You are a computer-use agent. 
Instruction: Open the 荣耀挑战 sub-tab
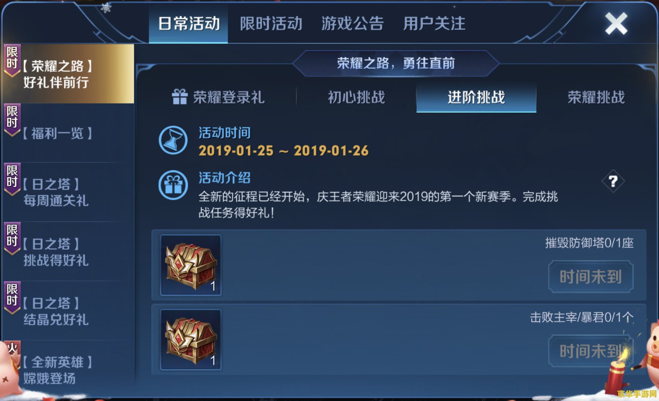(x=596, y=97)
